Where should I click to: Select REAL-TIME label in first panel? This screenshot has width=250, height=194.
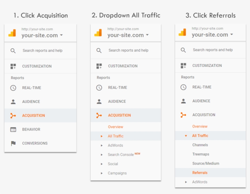coord(32,88)
